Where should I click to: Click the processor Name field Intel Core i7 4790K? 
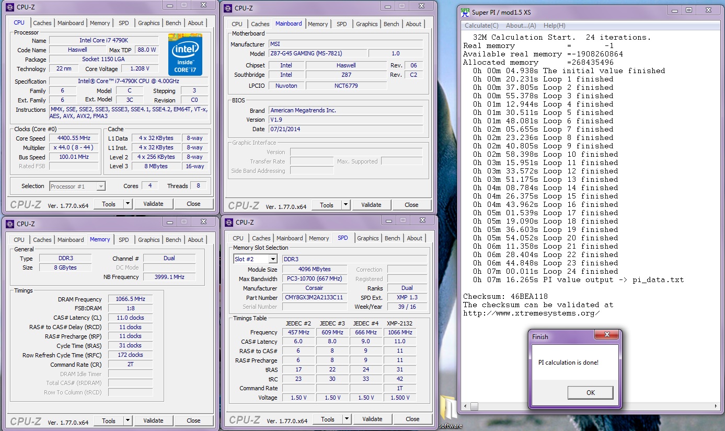(103, 41)
